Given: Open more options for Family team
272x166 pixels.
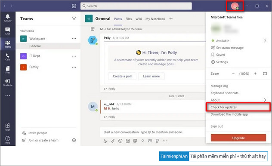Looking at the screenshot, I should coord(74,67).
